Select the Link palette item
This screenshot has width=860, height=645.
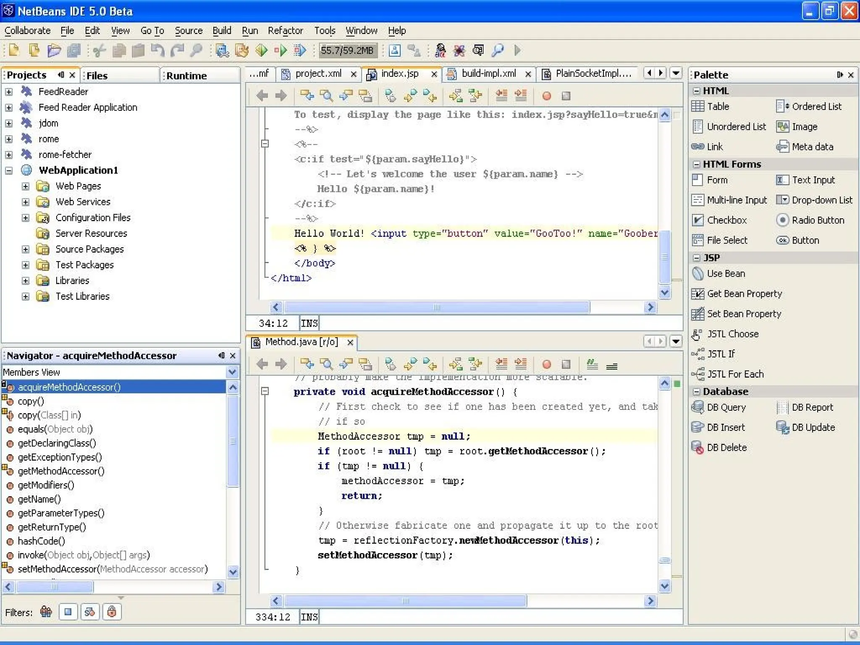click(707, 147)
